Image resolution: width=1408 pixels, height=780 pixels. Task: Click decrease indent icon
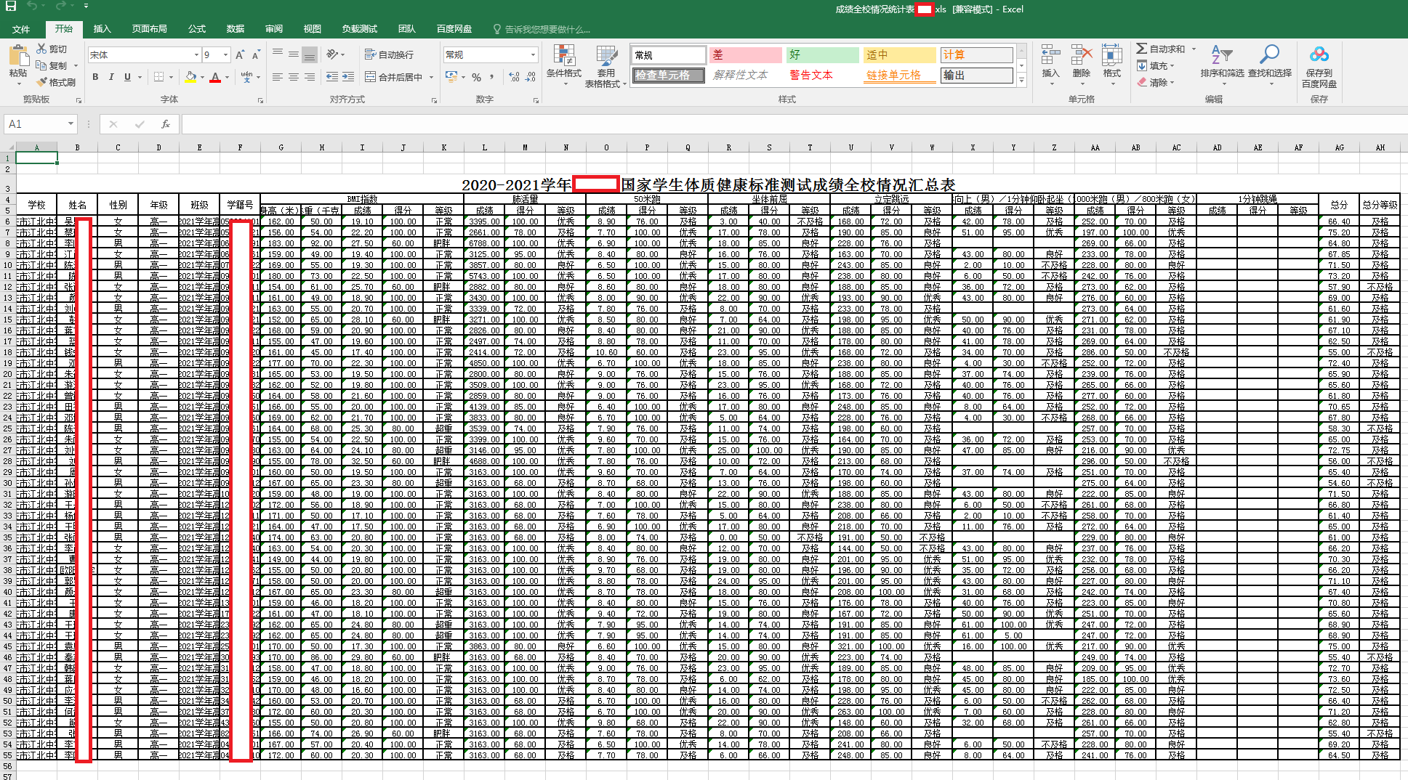click(x=332, y=77)
